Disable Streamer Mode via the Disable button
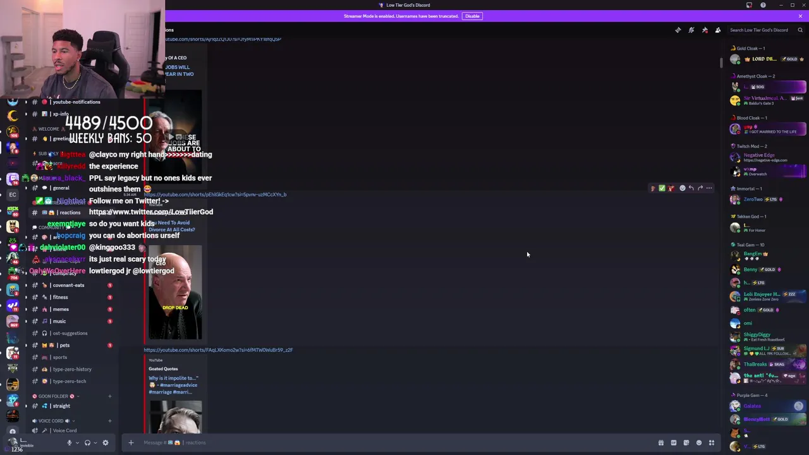This screenshot has height=455, width=809. [472, 16]
